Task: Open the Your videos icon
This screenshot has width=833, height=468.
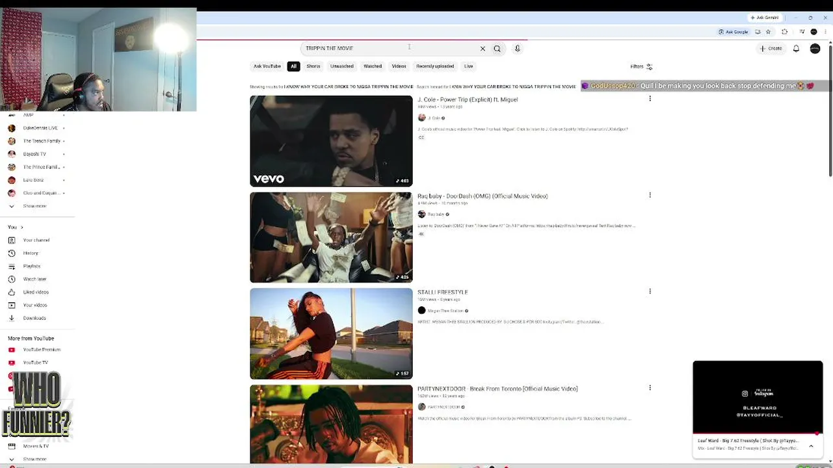Action: click(x=12, y=305)
